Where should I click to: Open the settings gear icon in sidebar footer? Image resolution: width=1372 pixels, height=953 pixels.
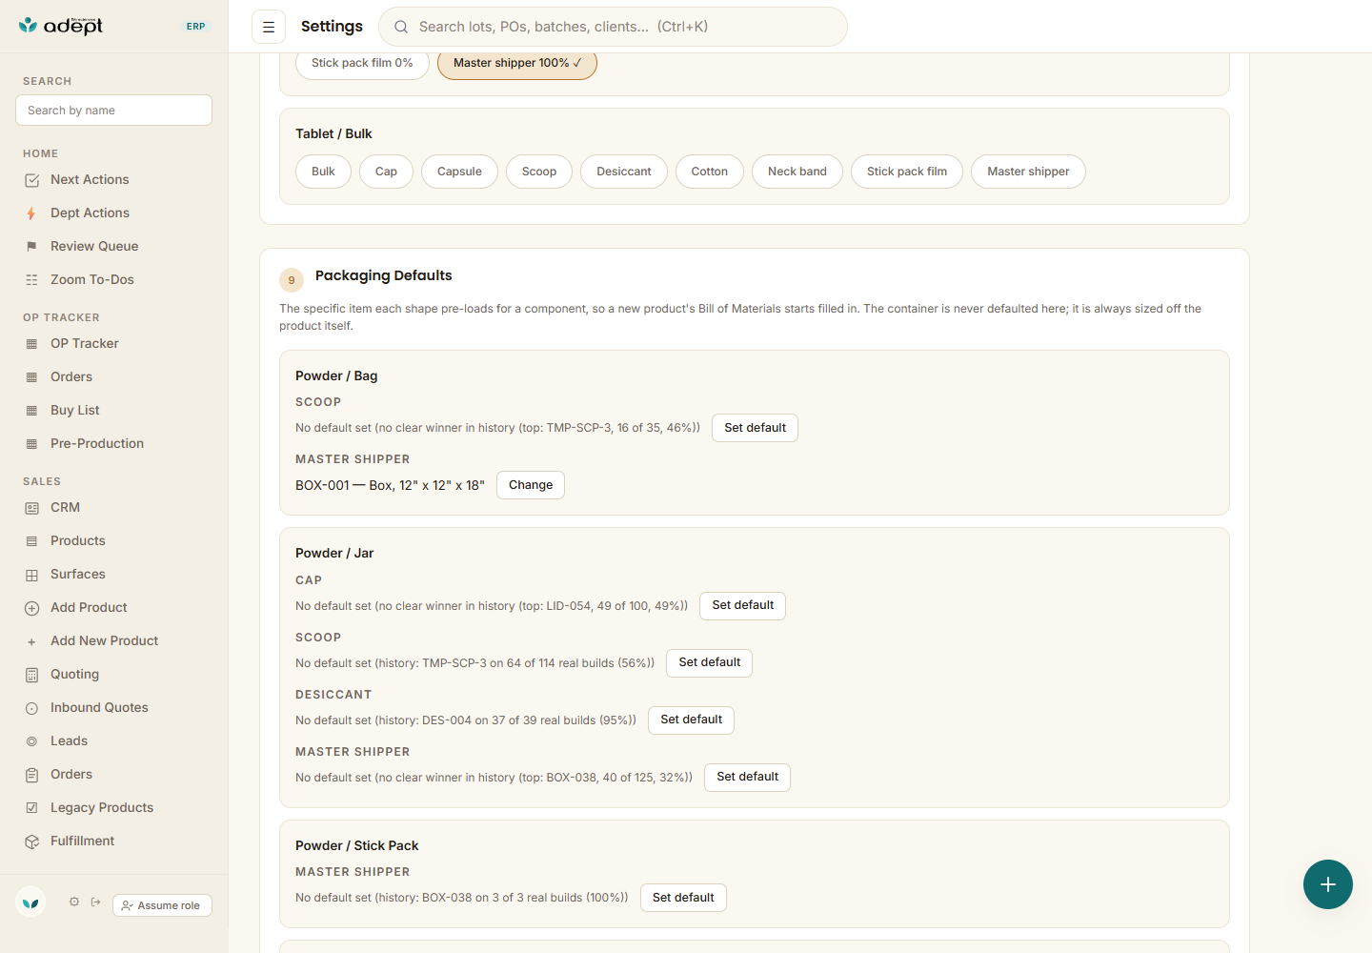74,902
